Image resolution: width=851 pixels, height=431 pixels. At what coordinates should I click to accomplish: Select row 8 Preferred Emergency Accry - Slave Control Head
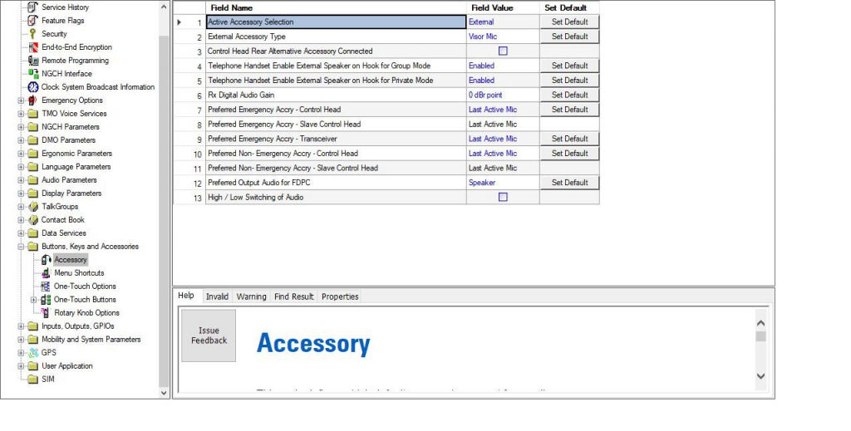[386, 124]
